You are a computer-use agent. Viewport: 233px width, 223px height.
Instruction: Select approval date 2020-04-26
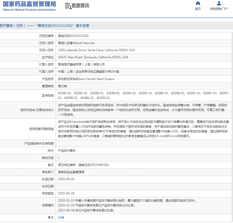coord(66,179)
